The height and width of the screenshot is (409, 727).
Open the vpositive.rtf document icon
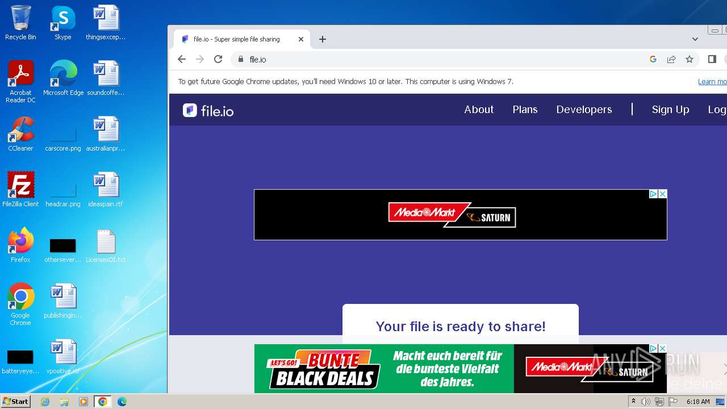click(x=63, y=357)
